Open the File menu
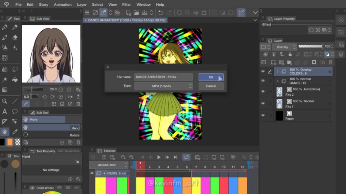The image size is (346, 194). point(18,4)
